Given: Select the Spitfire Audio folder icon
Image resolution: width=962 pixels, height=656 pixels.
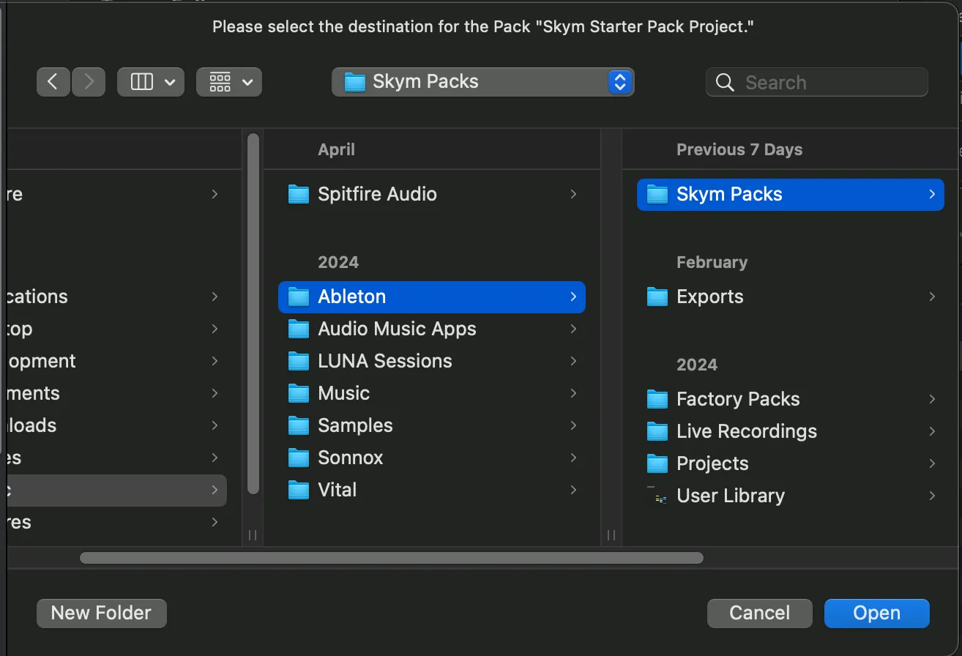Looking at the screenshot, I should (299, 194).
